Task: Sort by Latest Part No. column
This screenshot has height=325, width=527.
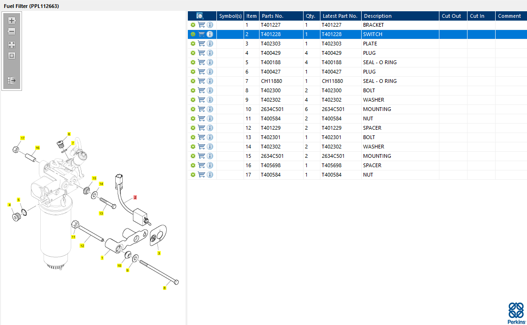Action: point(341,16)
